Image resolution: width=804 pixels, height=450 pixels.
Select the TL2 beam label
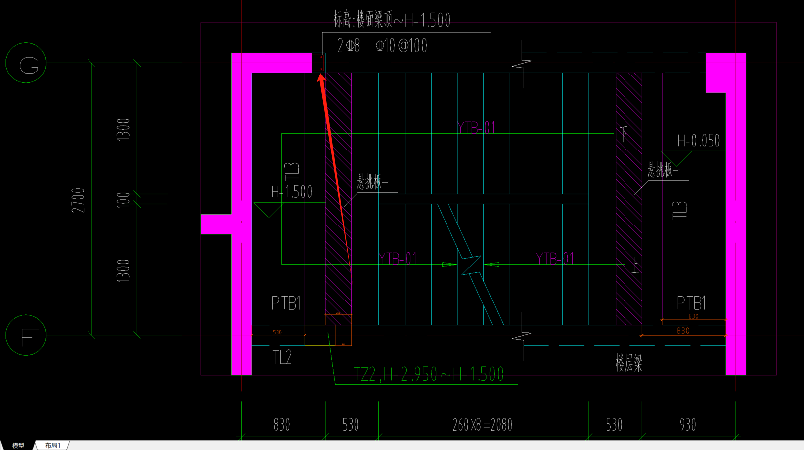click(282, 357)
